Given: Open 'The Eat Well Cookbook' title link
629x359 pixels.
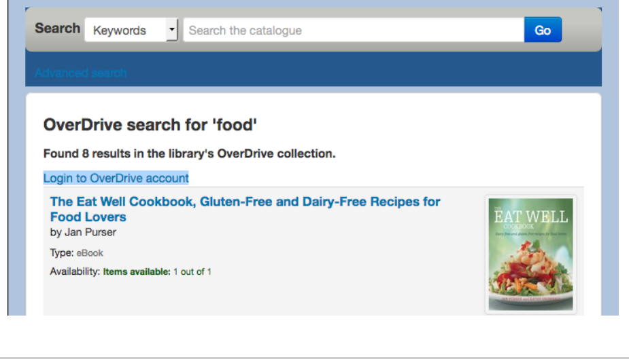Looking at the screenshot, I should (245, 202).
